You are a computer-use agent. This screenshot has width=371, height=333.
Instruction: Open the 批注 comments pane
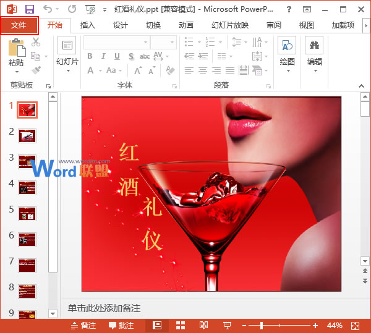(121, 326)
